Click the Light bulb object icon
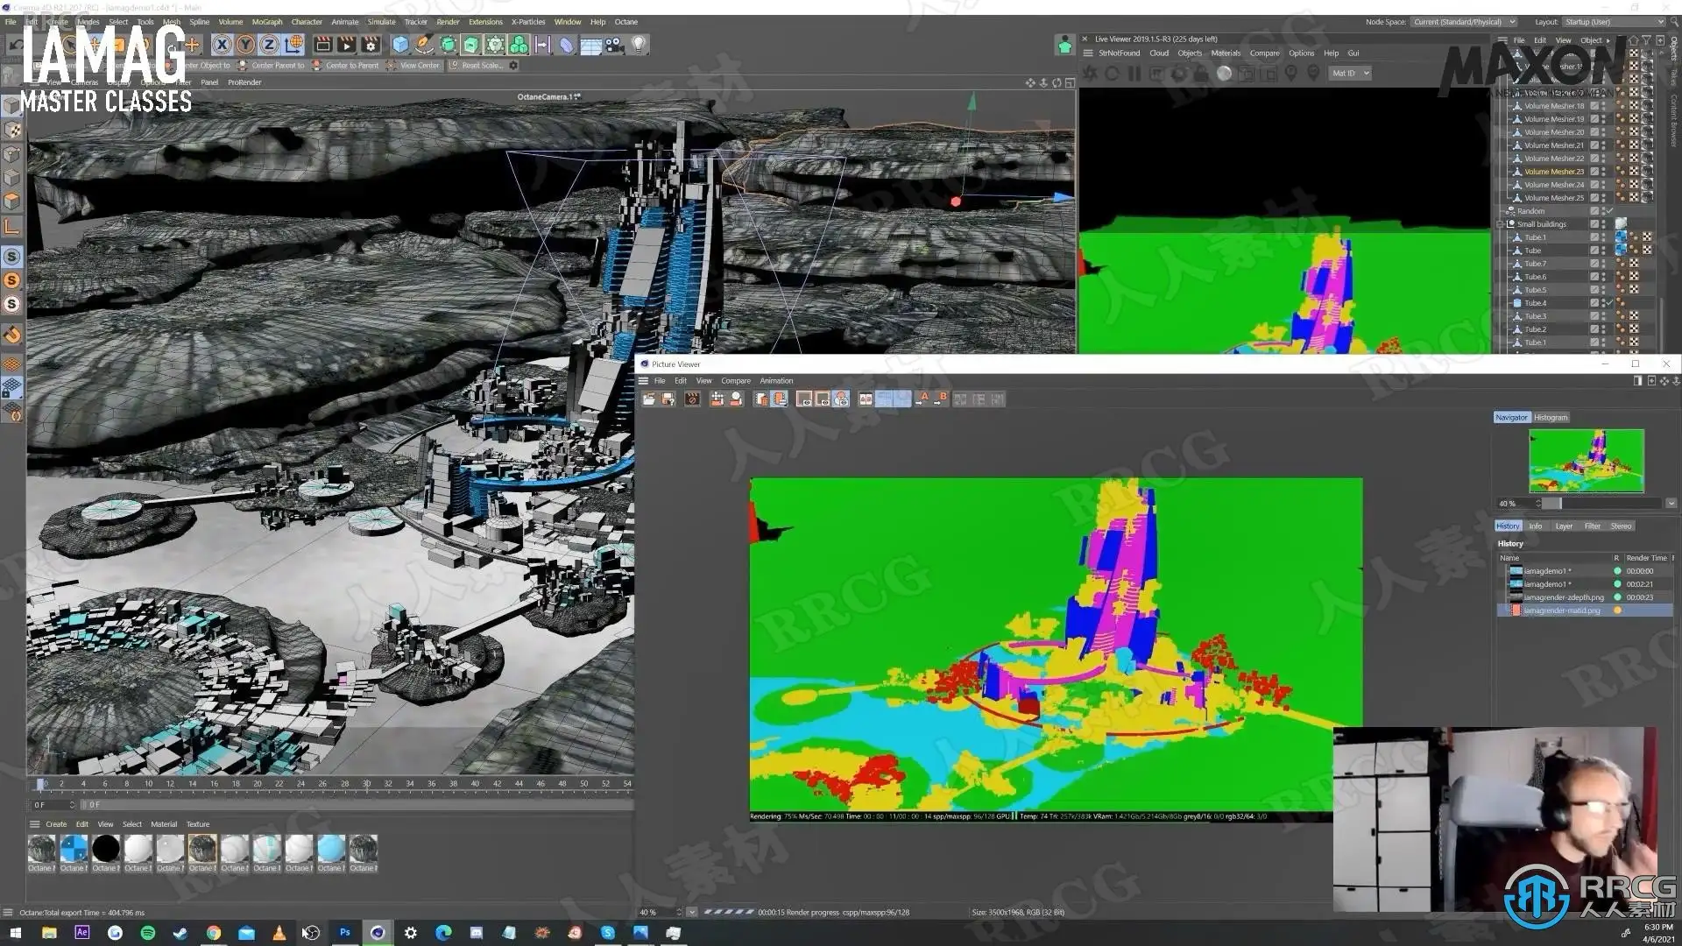Viewport: 1682px width, 946px height. coord(639,44)
